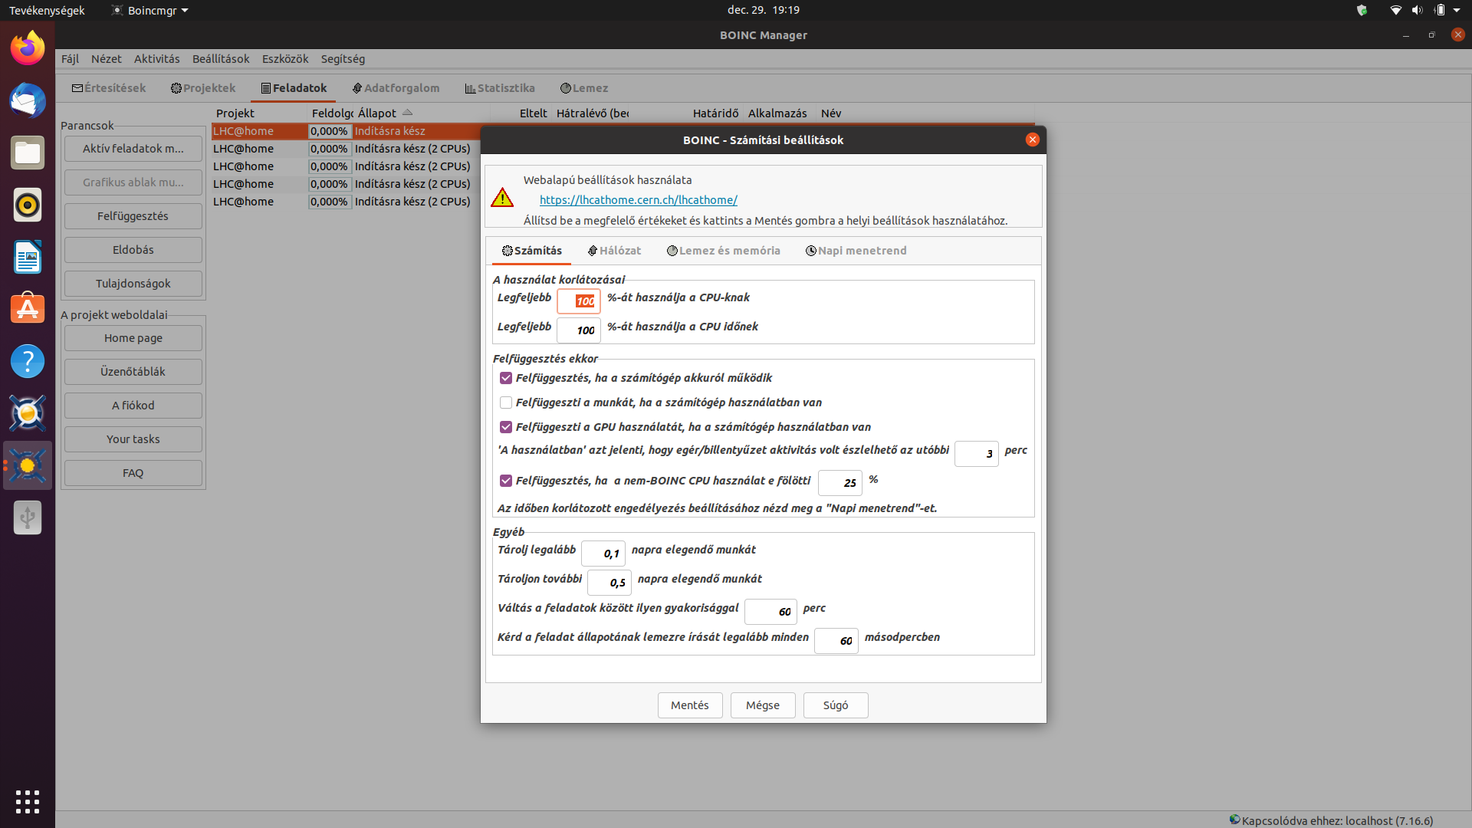This screenshot has width=1472, height=828.
Task: Open Firefox from the dock
Action: (28, 48)
